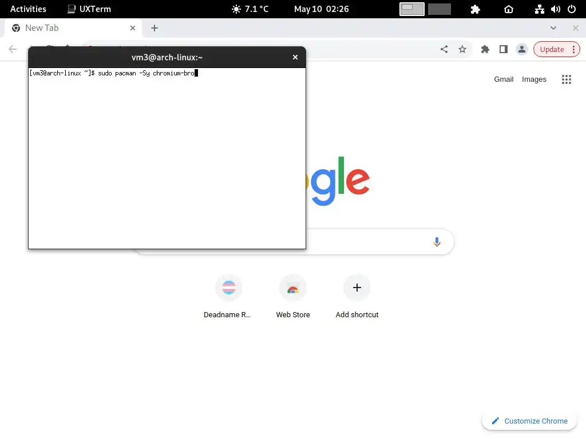Click the puzzle extension icon in top bar

click(x=476, y=9)
